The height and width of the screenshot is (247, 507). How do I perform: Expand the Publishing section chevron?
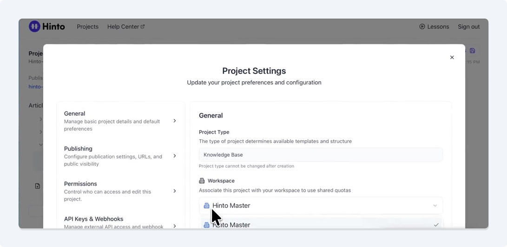pyautogui.click(x=175, y=156)
